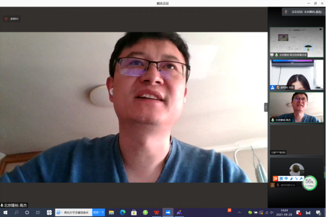Open File Explorer from the taskbar
Screen dimensions: 326x217
tap(111, 212)
